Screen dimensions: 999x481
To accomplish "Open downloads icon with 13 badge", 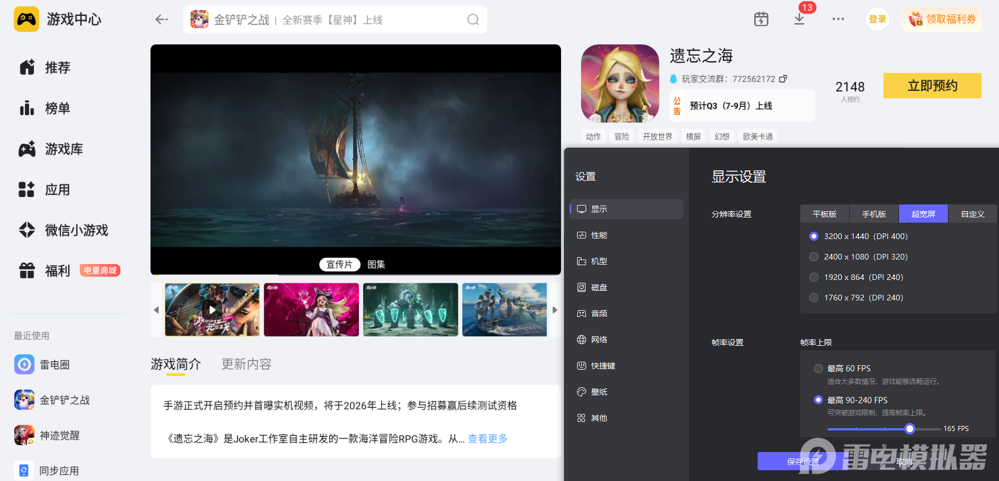I will click(799, 19).
